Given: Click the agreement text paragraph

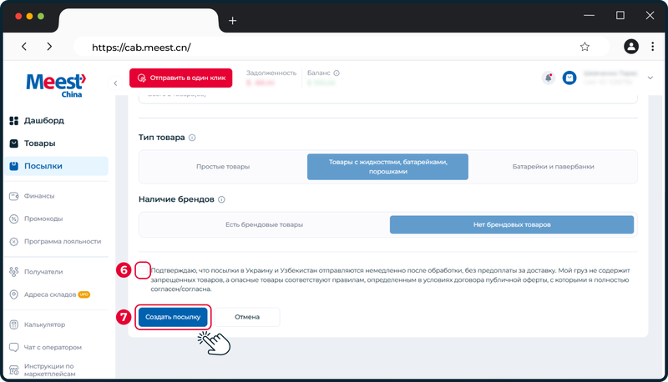Looking at the screenshot, I should tap(390, 280).
